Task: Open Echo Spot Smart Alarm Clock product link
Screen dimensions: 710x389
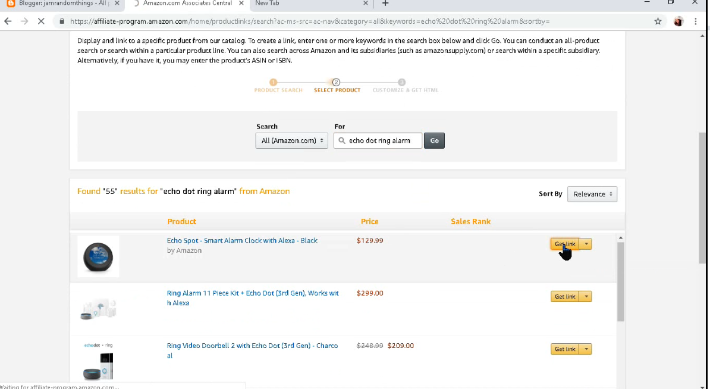Action: 242,240
